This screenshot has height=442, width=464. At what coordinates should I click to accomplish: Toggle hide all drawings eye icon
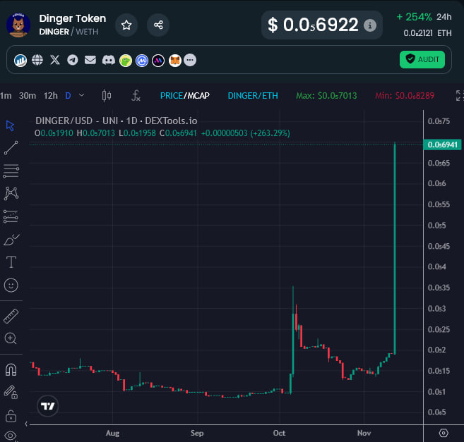(11, 436)
